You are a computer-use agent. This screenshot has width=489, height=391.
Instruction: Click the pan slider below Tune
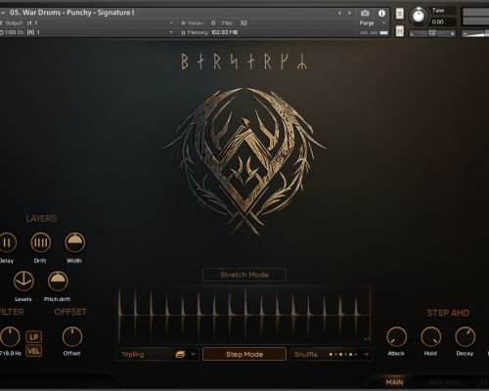pyautogui.click(x=432, y=33)
